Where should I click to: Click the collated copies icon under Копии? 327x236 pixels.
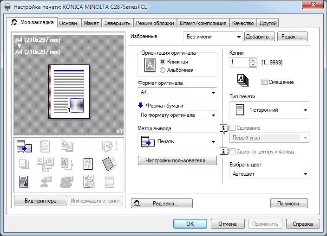coord(243,81)
